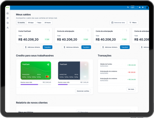Open the Filters button
Screen dimensions: 154x118
(x=133, y=23)
